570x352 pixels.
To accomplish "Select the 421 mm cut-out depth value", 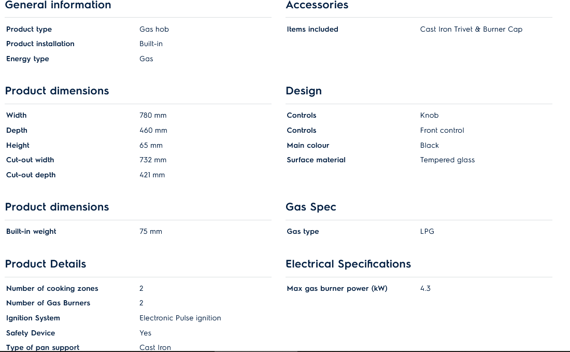I will click(x=152, y=175).
